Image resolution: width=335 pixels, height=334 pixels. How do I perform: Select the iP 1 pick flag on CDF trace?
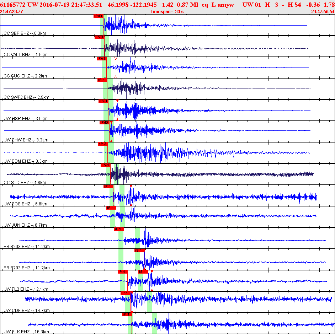coord(126,293)
